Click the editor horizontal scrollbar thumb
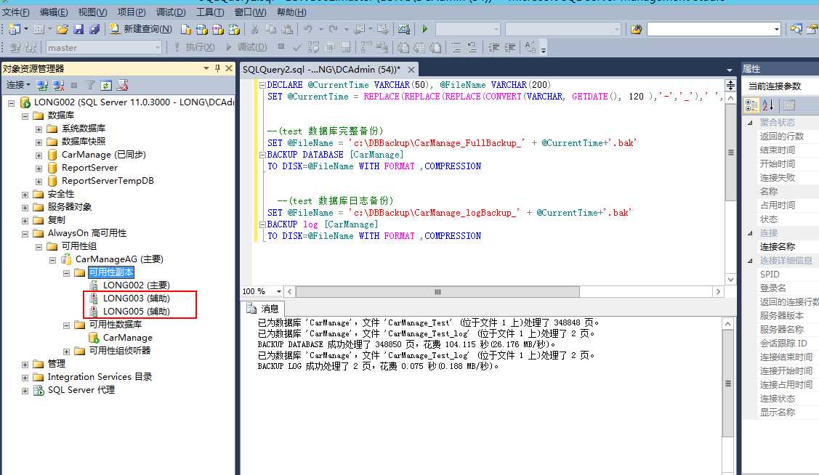Screen dimensions: 819x475 pyautogui.click(x=437, y=291)
